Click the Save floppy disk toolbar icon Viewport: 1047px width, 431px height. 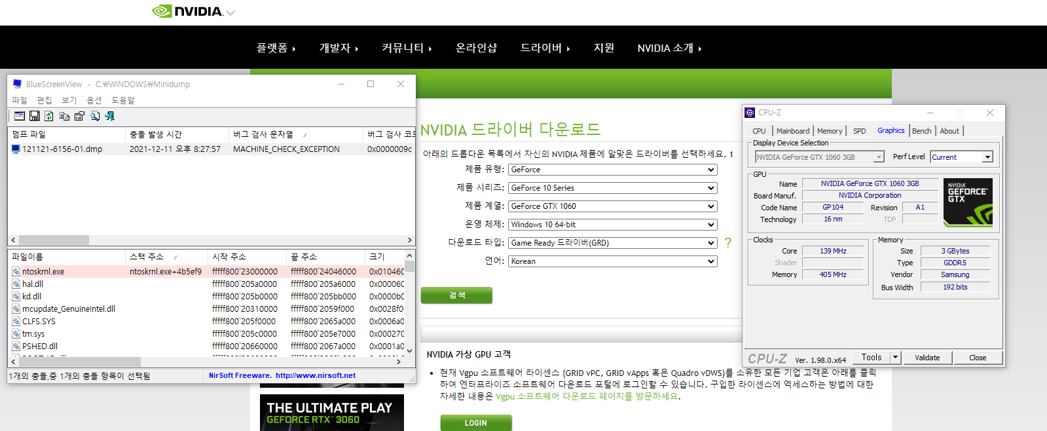click(35, 116)
